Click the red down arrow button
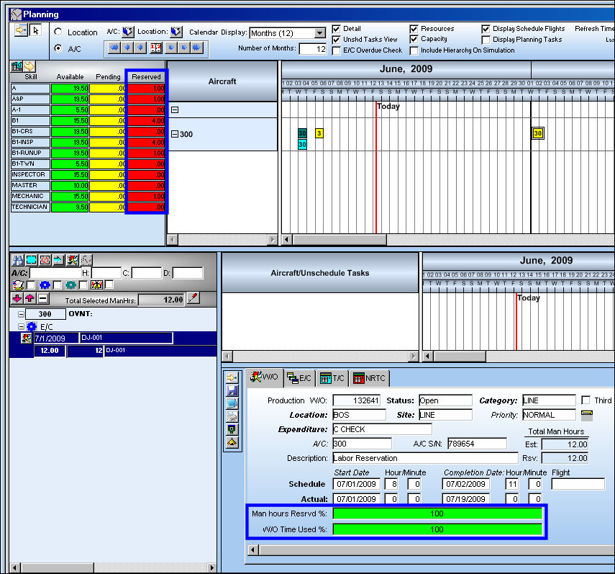Screen dimensions: 615x574 tap(17, 298)
